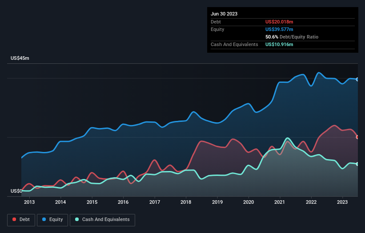Click the teal Cash endpoint marker
Screen dimensions: 365x233
tap(357, 164)
